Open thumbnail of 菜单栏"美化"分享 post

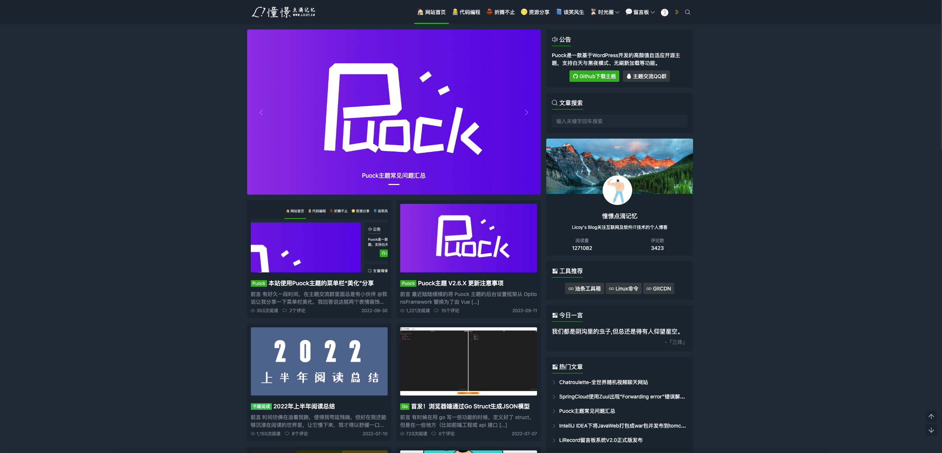(319, 238)
